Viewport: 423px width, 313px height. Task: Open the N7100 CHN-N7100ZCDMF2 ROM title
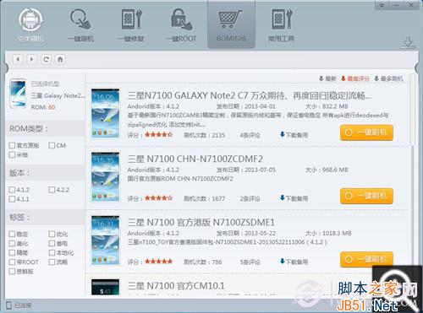pos(195,159)
